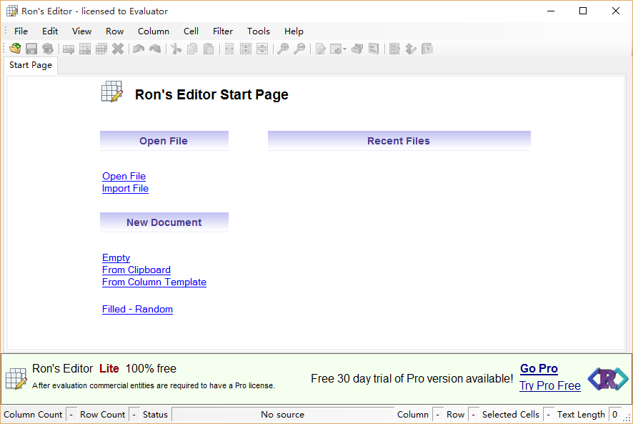Click the zoom in magnifier icon
633x424 pixels.
pyautogui.click(x=283, y=49)
